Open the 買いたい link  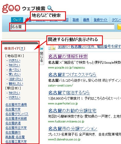point(15,74)
